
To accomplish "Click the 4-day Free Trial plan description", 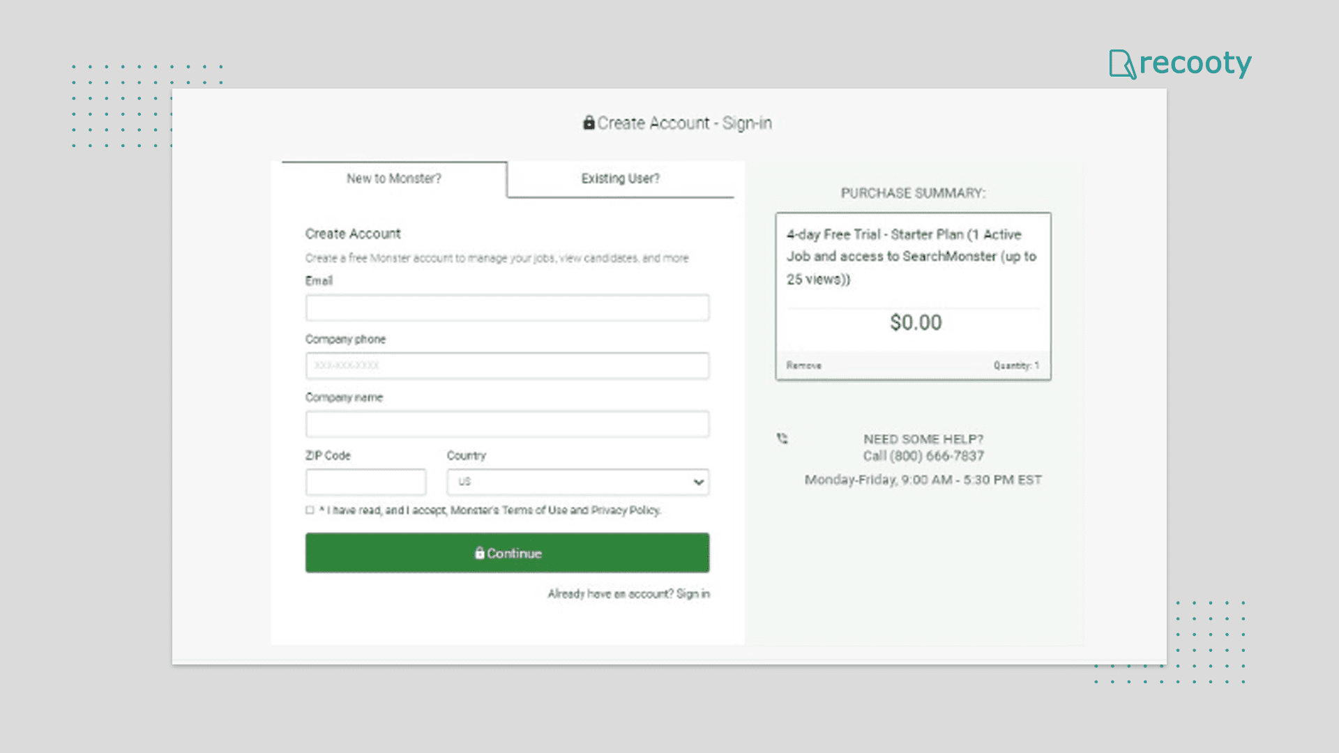I will (911, 257).
